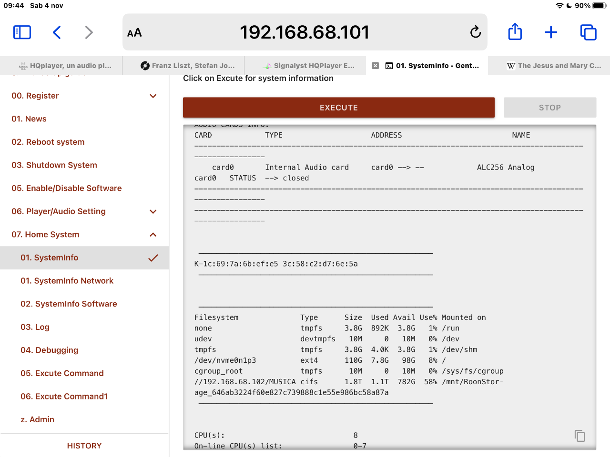The image size is (610, 457).
Task: Tap the 192.168.68.101 address field
Action: click(304, 32)
